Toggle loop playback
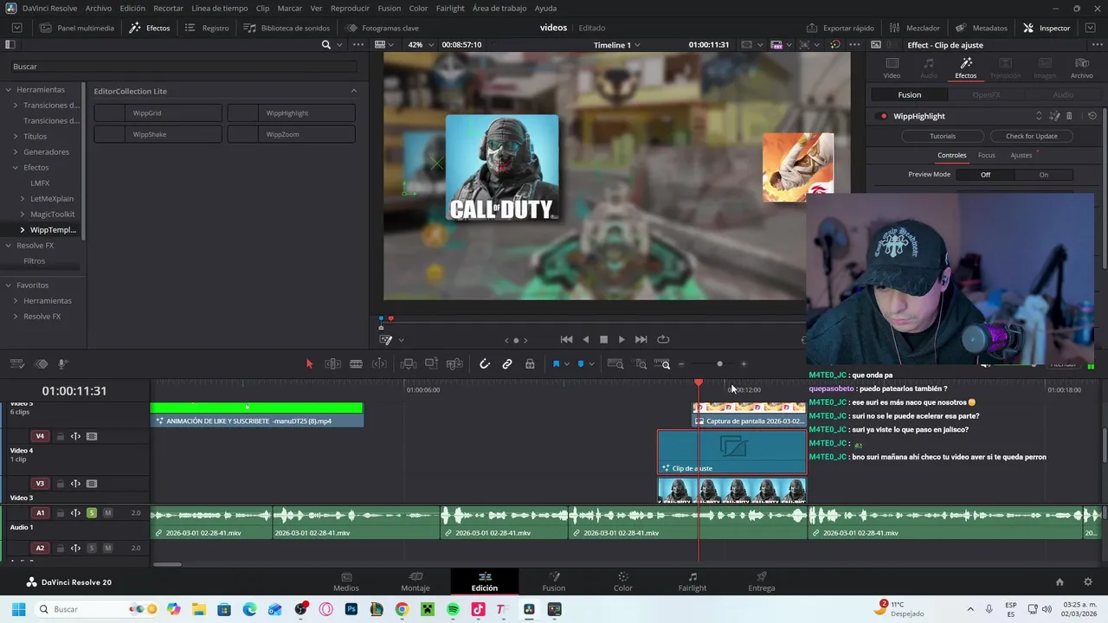Screen dimensions: 1108x623 pos(663,340)
